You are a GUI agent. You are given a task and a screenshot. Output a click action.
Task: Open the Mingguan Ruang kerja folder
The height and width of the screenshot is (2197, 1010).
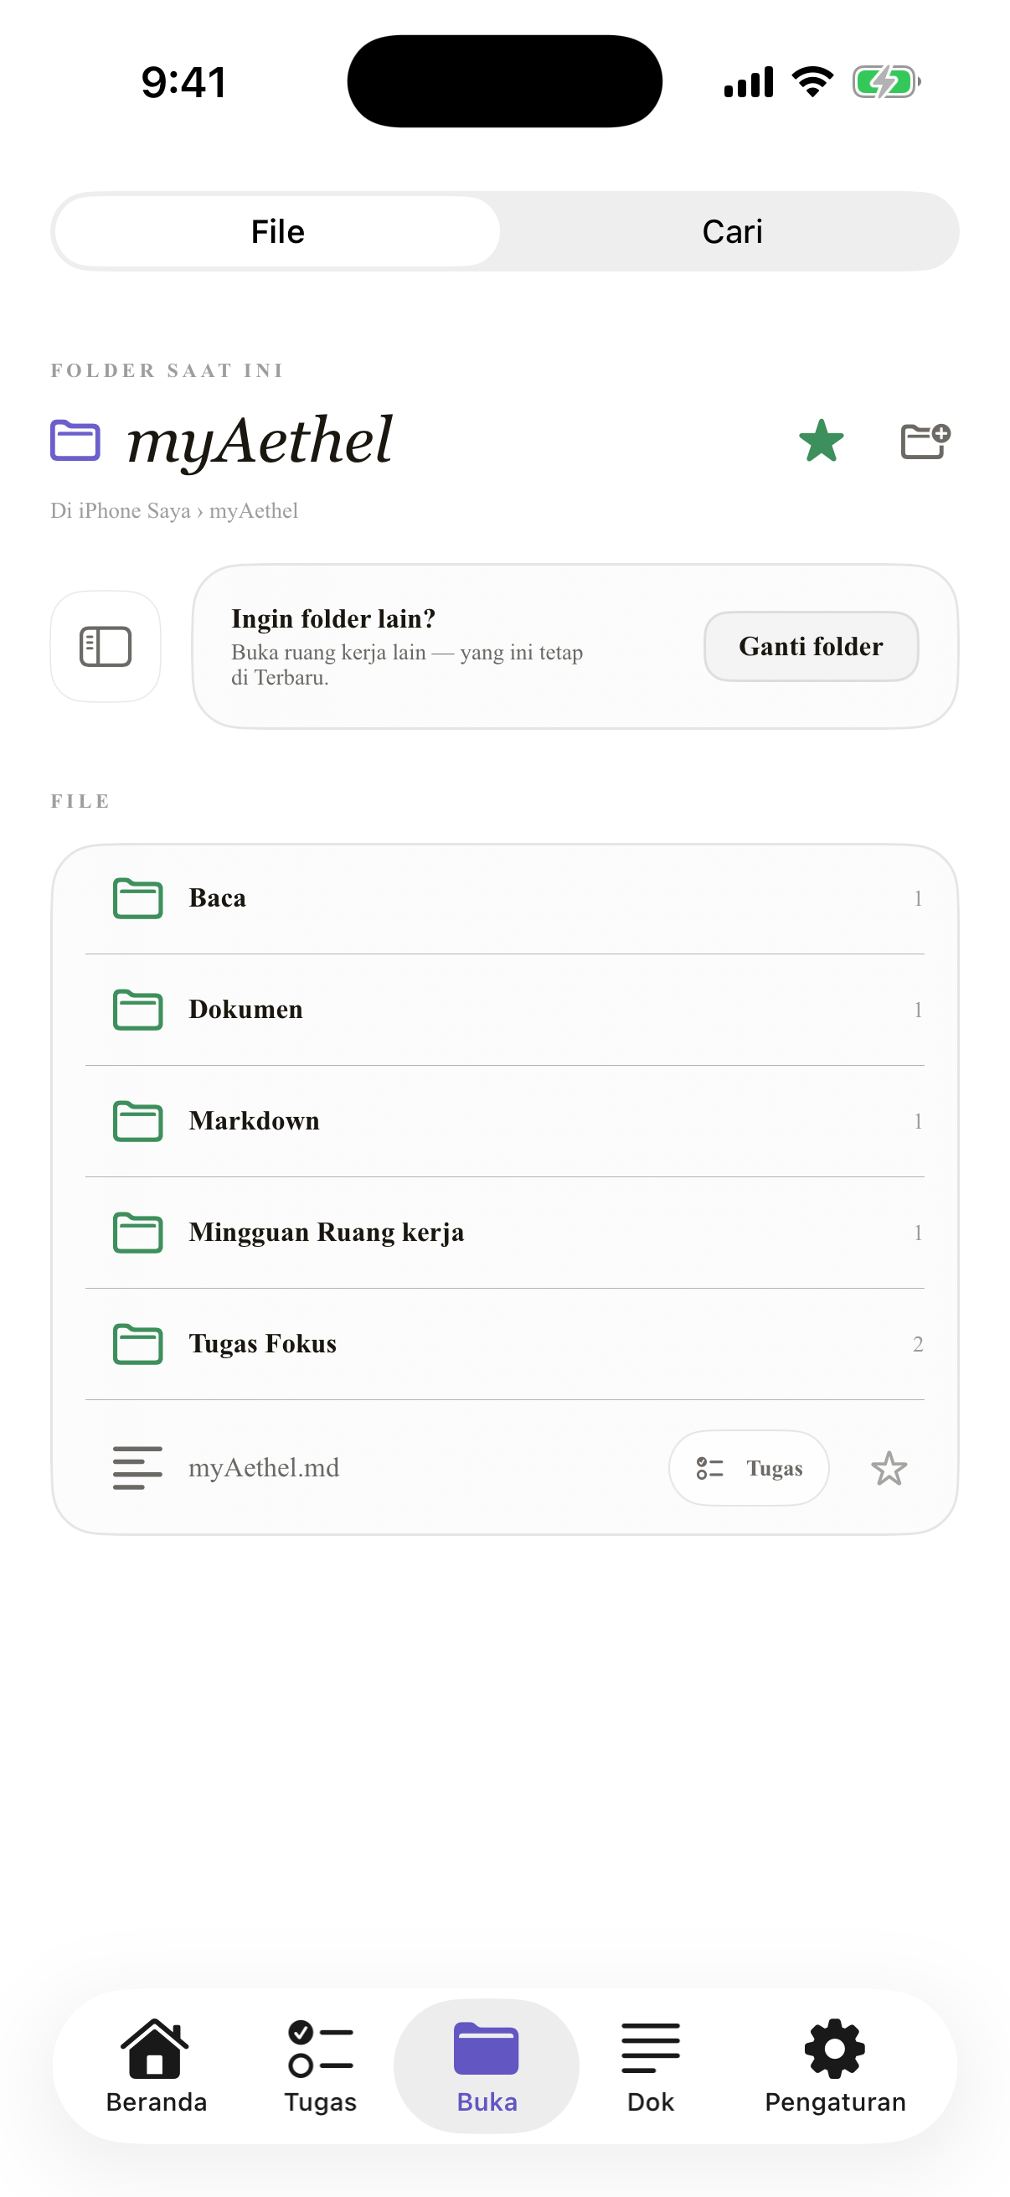click(504, 1233)
